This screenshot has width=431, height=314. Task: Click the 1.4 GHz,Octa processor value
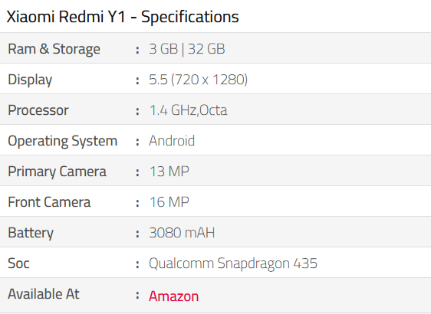coord(189,110)
